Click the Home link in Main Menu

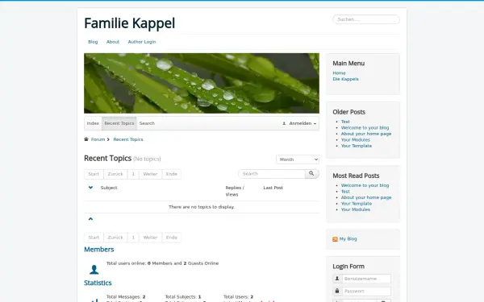(x=339, y=73)
